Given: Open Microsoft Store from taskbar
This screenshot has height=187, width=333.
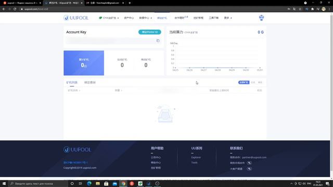Looking at the screenshot, I should coord(106,183).
